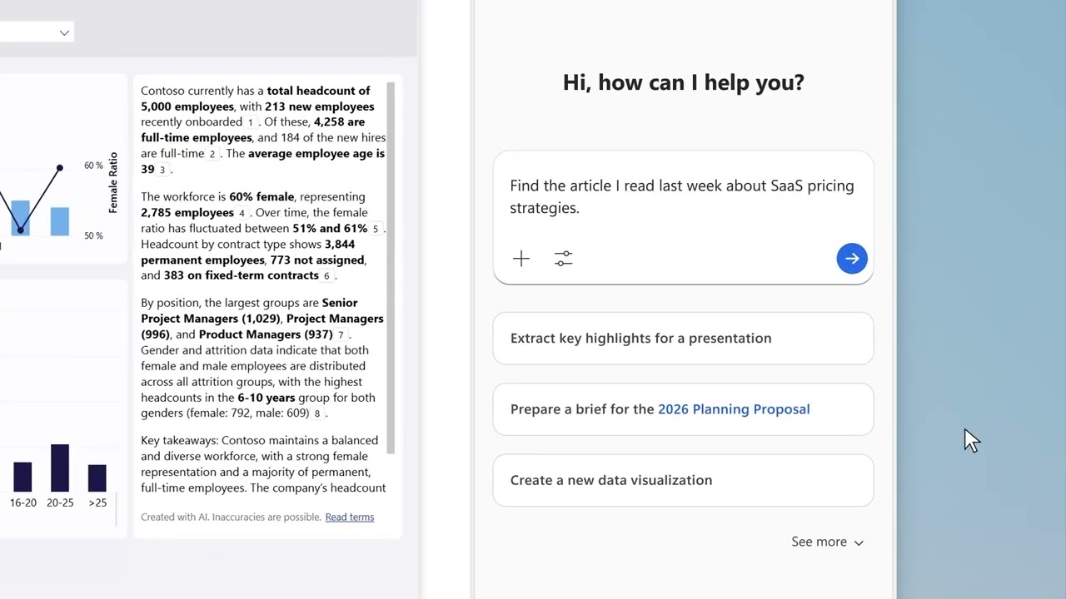Open citation marker 1 in summary
1066x599 pixels.
click(250, 122)
